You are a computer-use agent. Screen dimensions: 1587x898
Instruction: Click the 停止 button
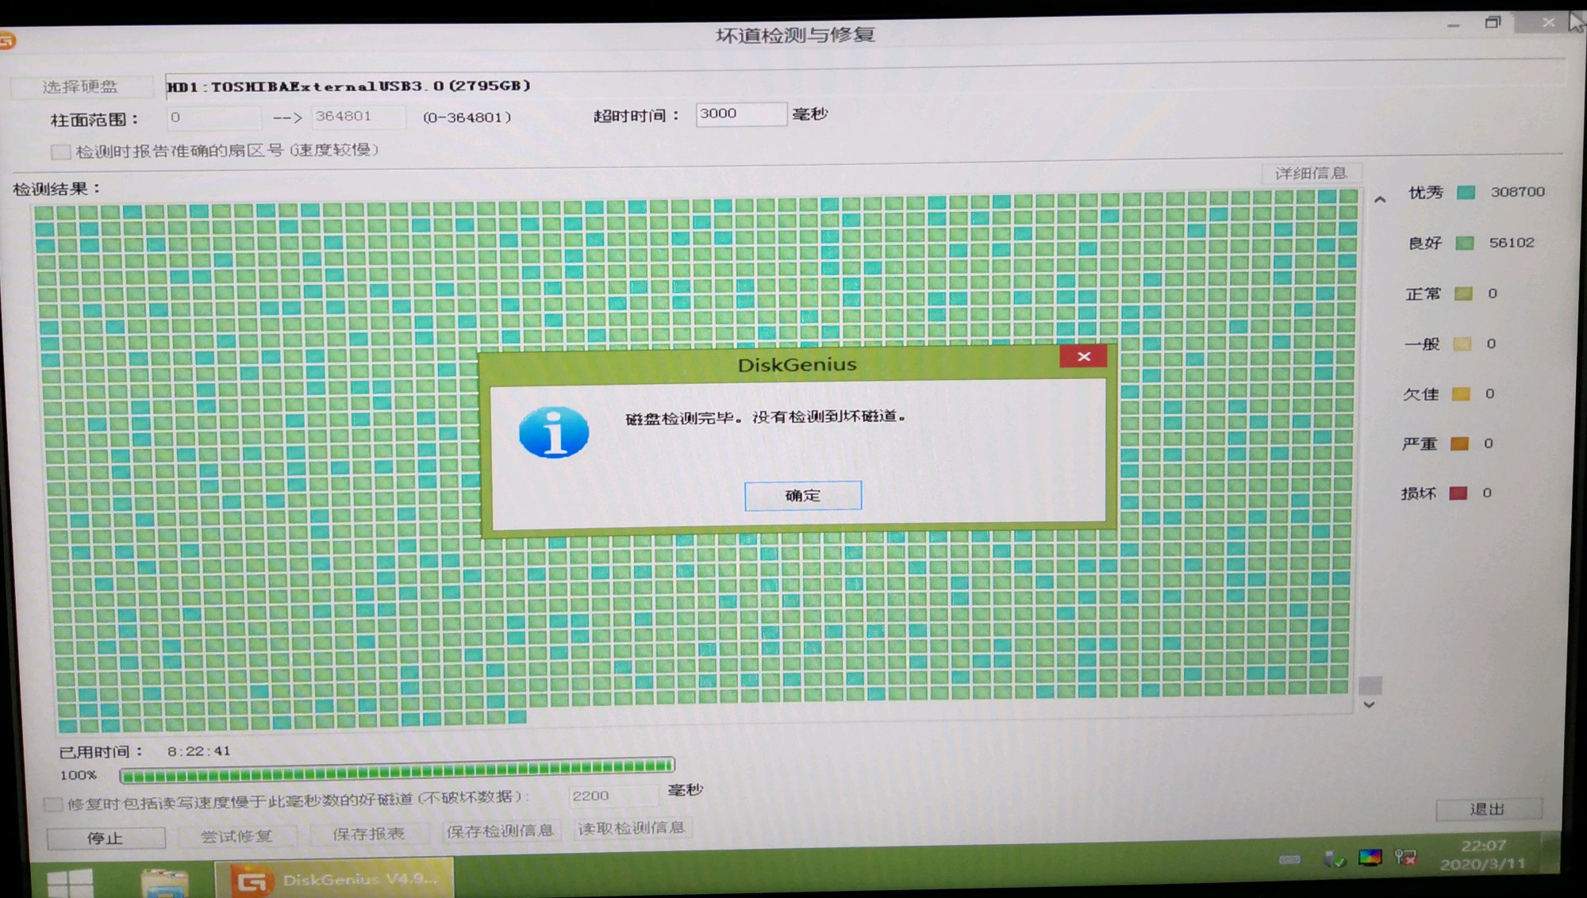click(106, 838)
